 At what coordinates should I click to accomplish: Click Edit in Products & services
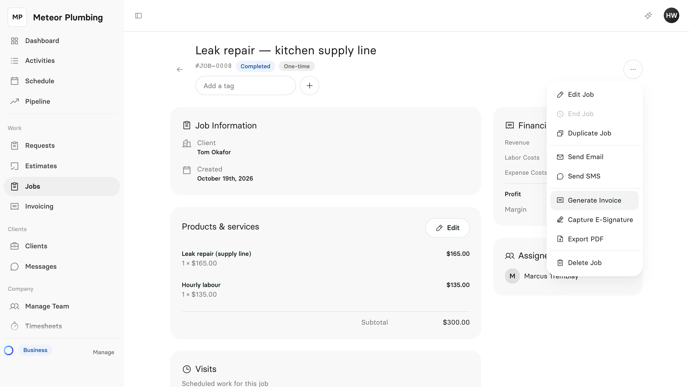[x=447, y=228]
